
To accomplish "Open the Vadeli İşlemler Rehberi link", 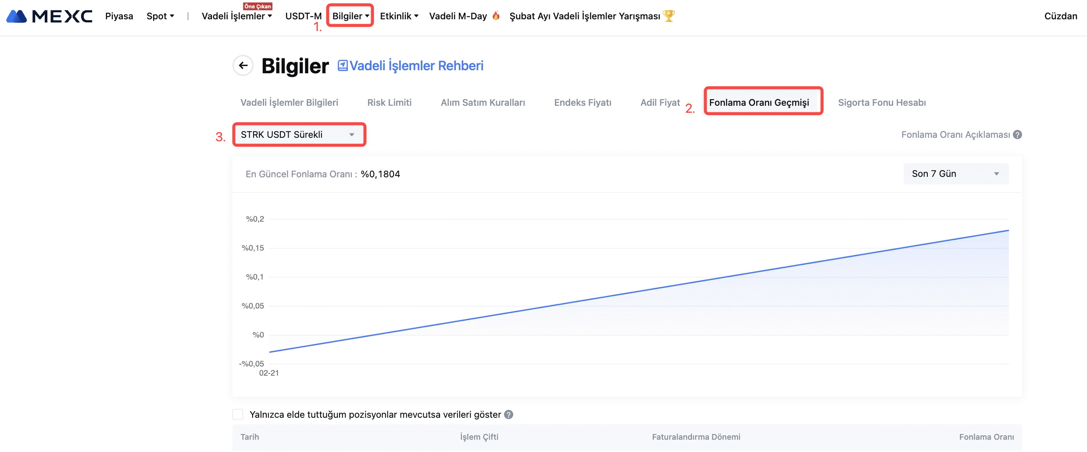I will [x=416, y=66].
